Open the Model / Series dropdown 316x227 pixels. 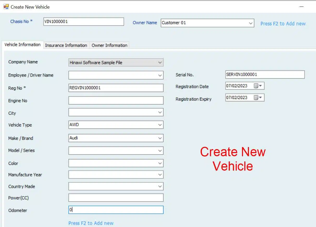coord(160,151)
